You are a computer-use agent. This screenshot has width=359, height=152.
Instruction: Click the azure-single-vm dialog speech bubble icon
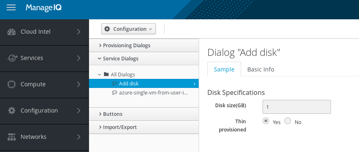115,93
